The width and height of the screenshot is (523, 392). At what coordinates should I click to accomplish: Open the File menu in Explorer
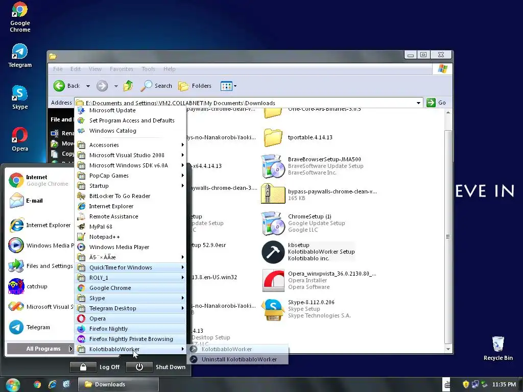tap(58, 69)
